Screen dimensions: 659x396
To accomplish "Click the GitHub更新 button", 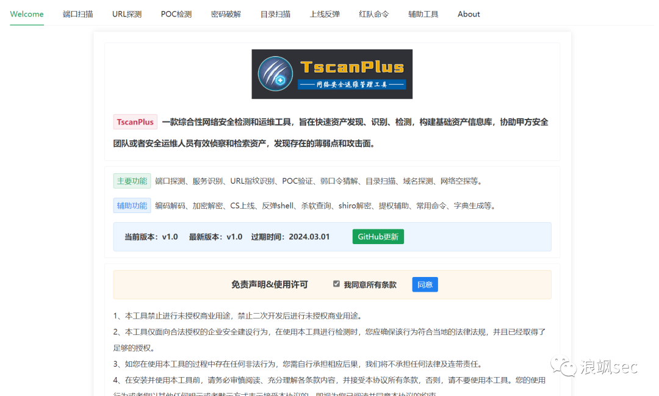I will [x=378, y=237].
